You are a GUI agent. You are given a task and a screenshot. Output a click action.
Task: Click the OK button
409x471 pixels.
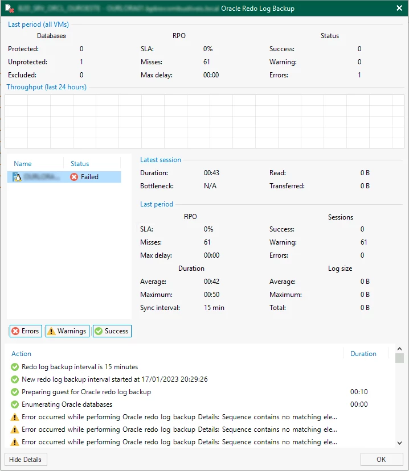click(x=381, y=459)
